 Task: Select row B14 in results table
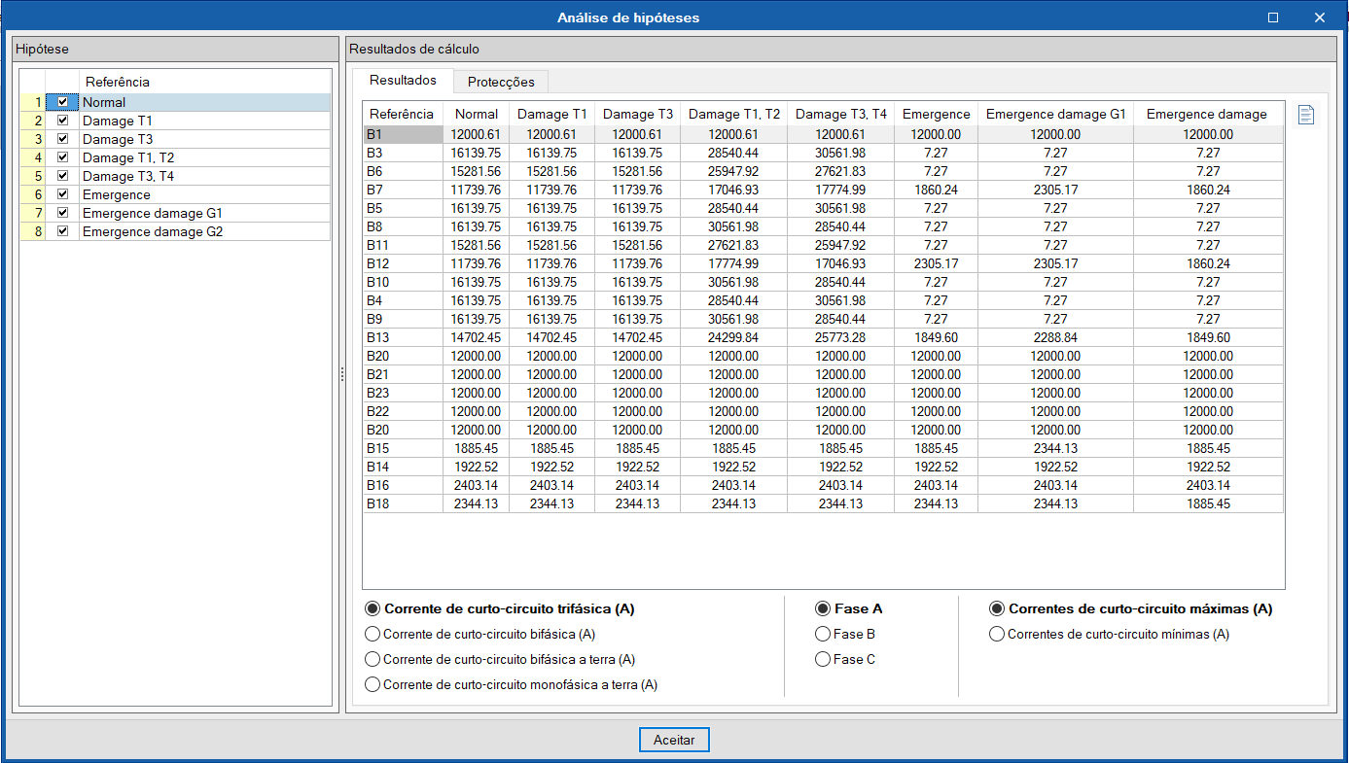(x=823, y=467)
